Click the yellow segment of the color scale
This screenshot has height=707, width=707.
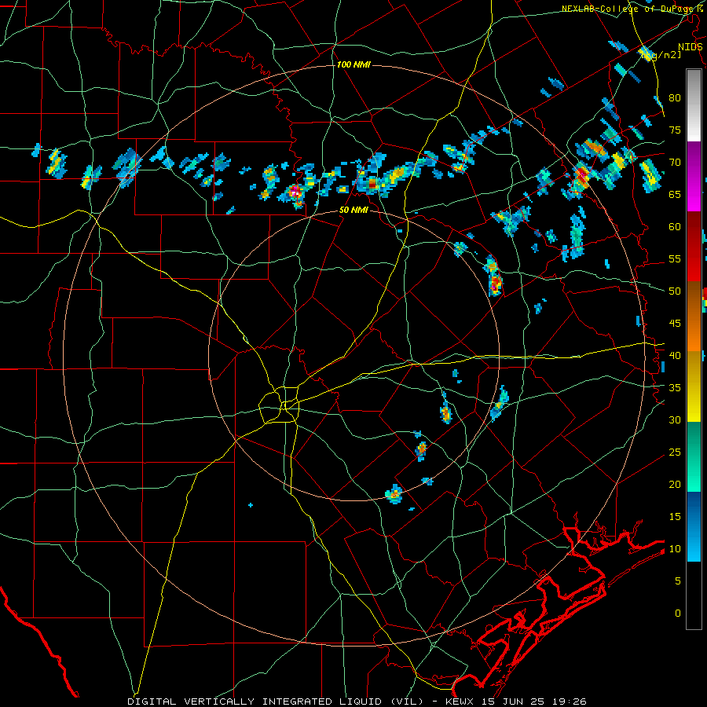click(694, 386)
